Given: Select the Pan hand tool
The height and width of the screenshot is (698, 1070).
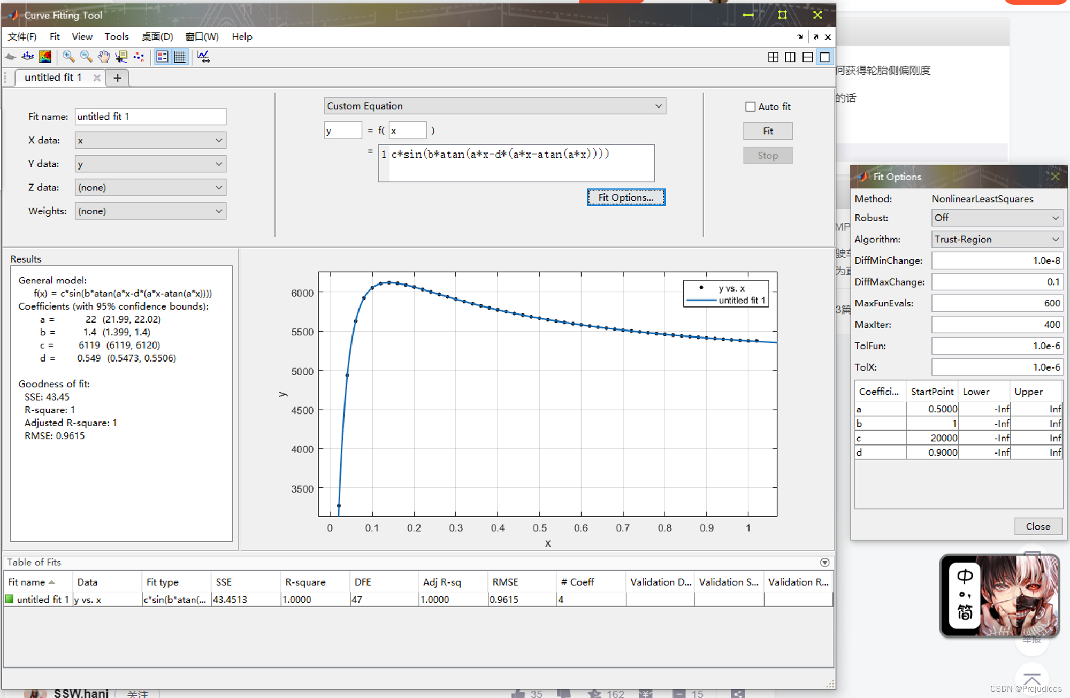Looking at the screenshot, I should click(x=103, y=57).
